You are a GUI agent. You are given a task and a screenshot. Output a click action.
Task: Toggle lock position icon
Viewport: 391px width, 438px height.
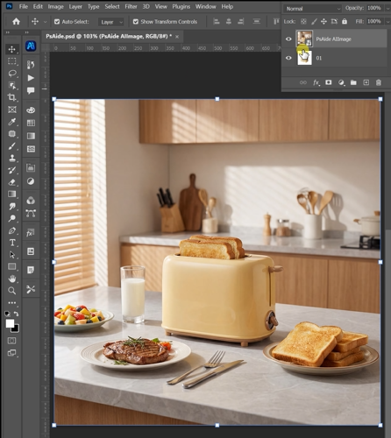coord(323,21)
